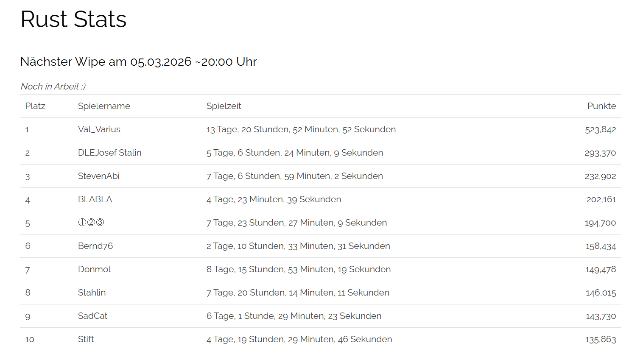The height and width of the screenshot is (360, 643).
Task: Click the next wipe date heading
Action: point(138,61)
